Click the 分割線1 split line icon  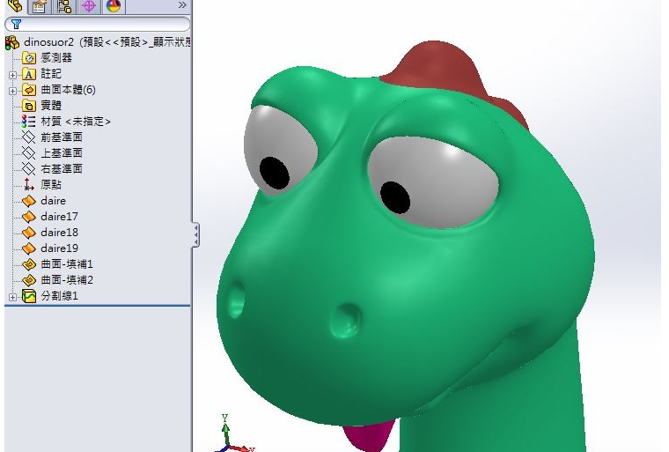point(28,296)
